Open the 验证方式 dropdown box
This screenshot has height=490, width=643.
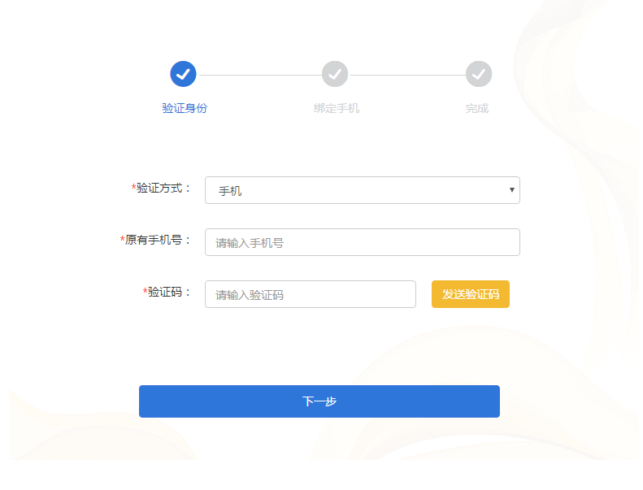[x=363, y=190]
